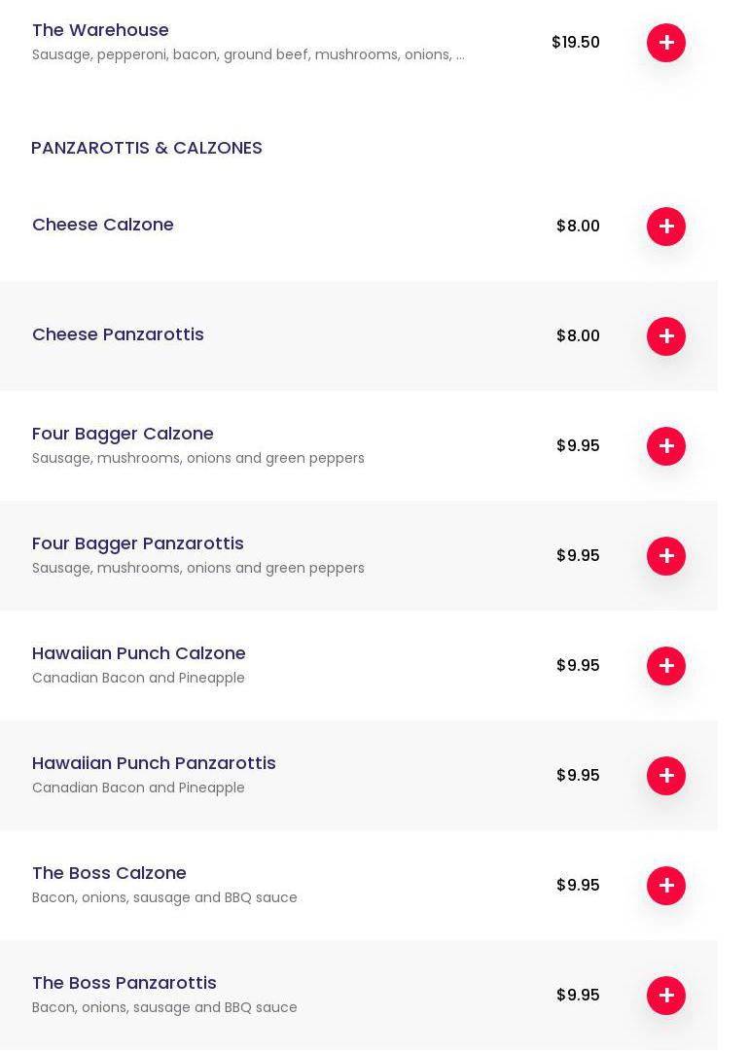Add The Boss Panzarottis with plus
Image resolution: width=749 pixels, height=1051 pixels.
pos(665,996)
